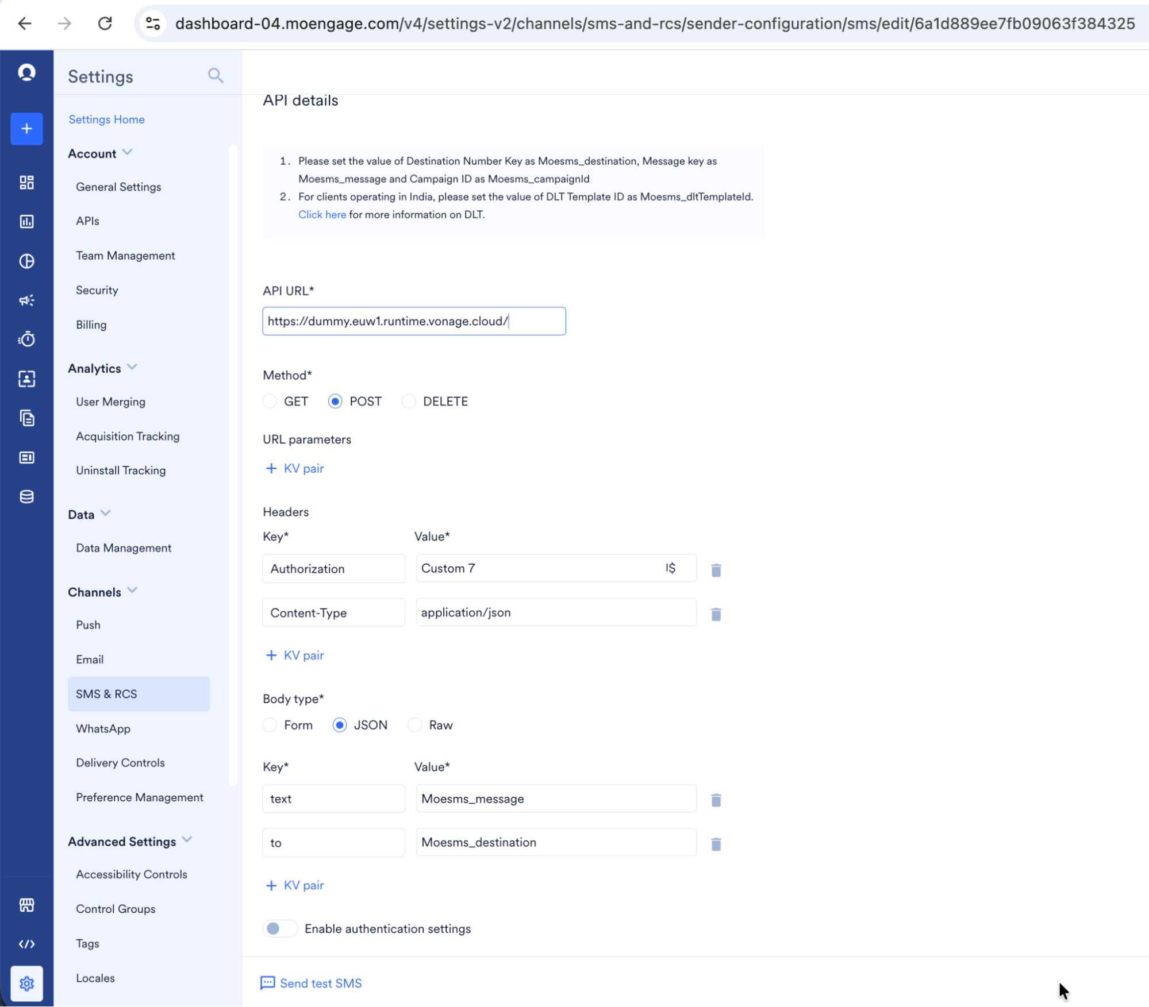The width and height of the screenshot is (1149, 1007).
Task: Collapse the Channels section
Action: pos(132,591)
